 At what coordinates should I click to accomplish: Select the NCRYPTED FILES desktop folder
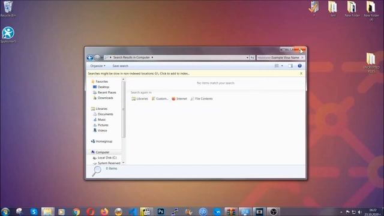[371, 63]
